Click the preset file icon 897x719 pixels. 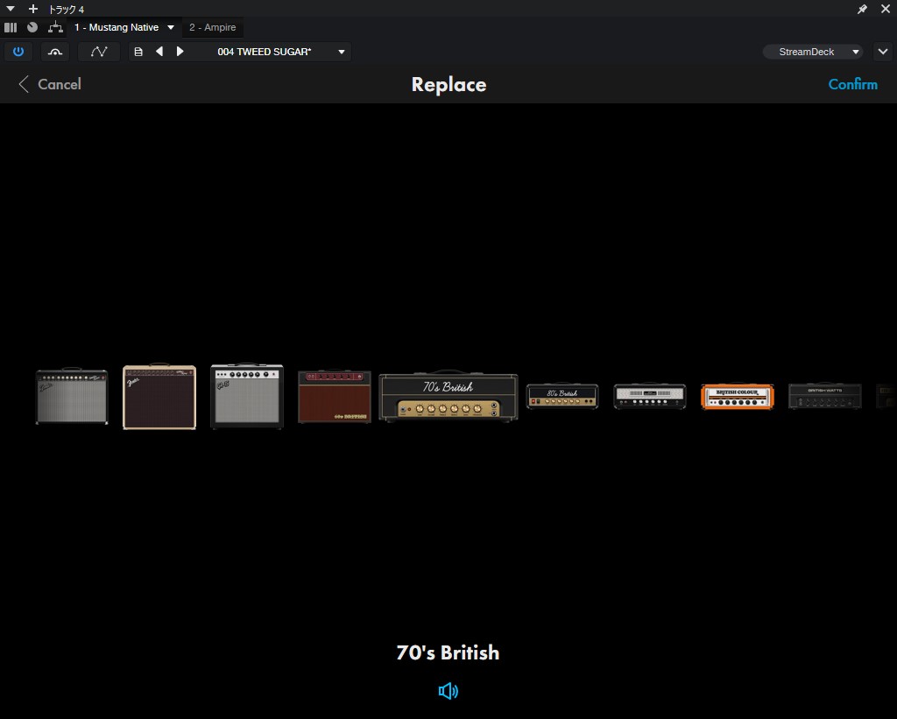[138, 52]
